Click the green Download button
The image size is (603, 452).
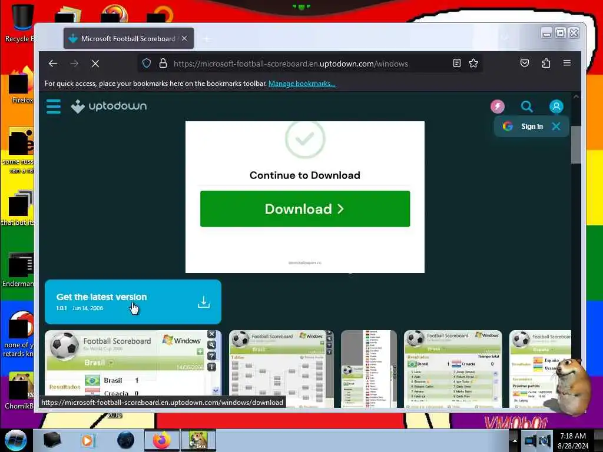click(x=305, y=209)
